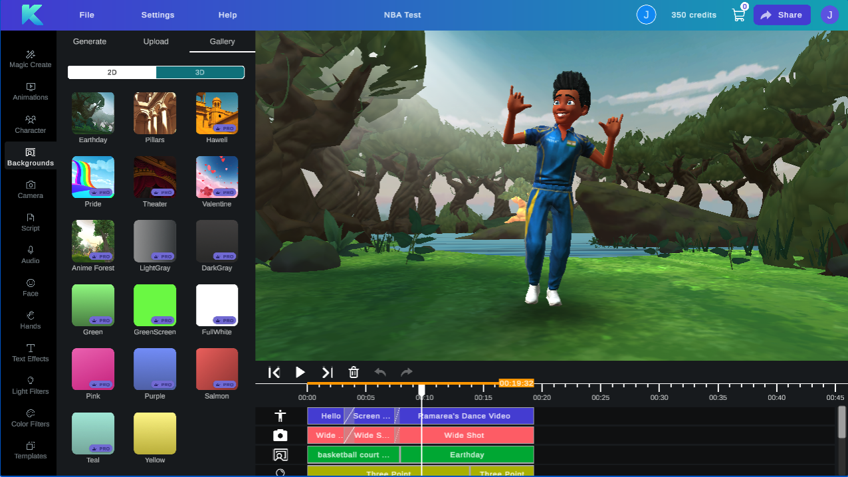Open the Script editor icon
This screenshot has width=848, height=477.
[x=30, y=222]
